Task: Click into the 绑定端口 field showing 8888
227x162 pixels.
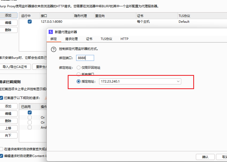Action: point(85,58)
